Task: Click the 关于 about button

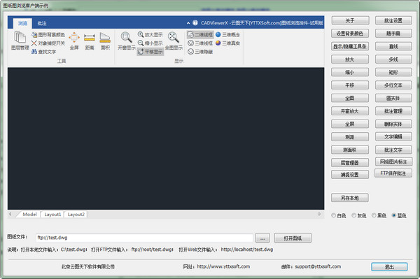Action: tap(350, 20)
